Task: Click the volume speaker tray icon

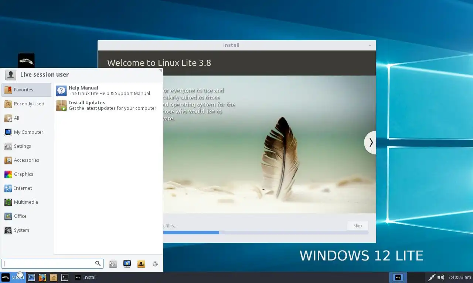Action: point(441,277)
